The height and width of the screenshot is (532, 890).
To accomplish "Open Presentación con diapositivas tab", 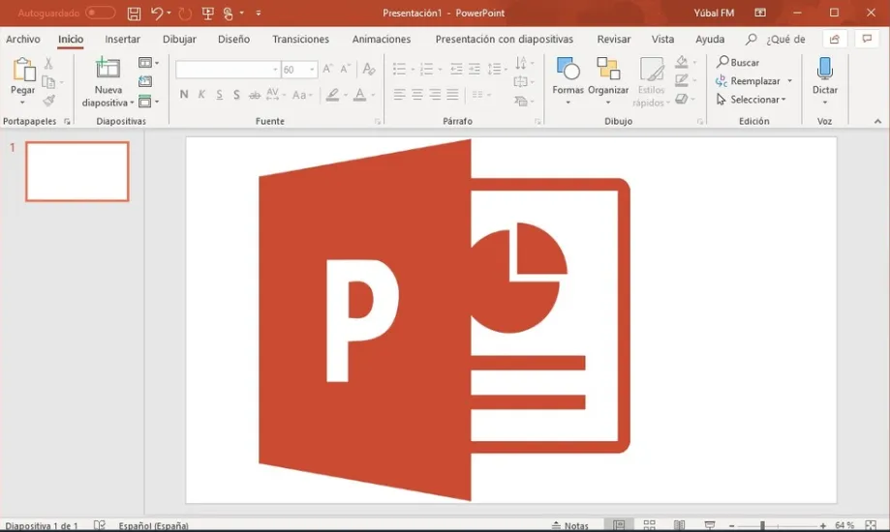I will 504,39.
